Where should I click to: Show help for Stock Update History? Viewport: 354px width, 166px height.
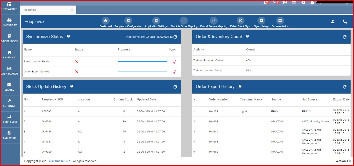[72, 86]
